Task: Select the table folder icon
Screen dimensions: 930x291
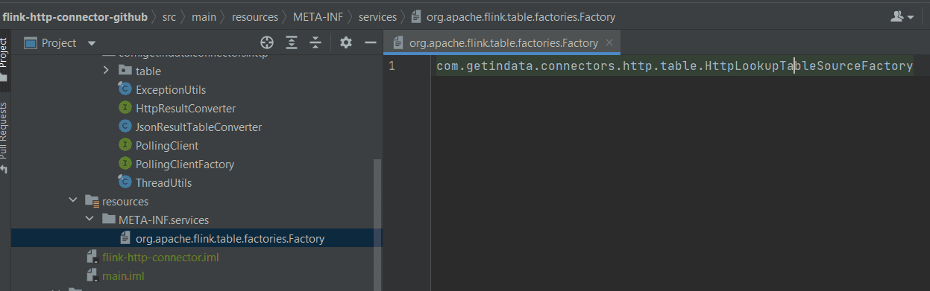Action: tap(125, 71)
